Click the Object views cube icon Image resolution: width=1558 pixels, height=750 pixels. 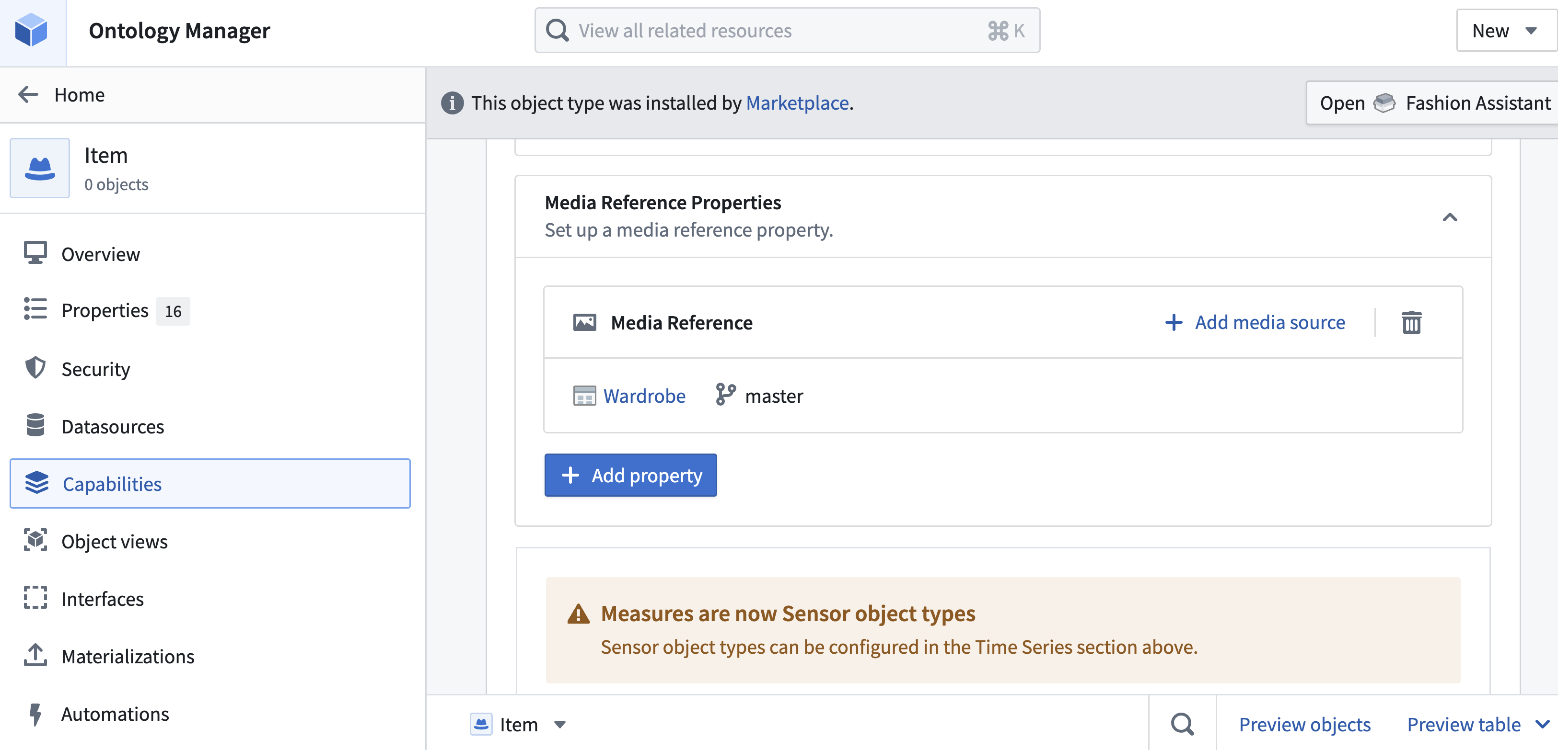click(35, 540)
